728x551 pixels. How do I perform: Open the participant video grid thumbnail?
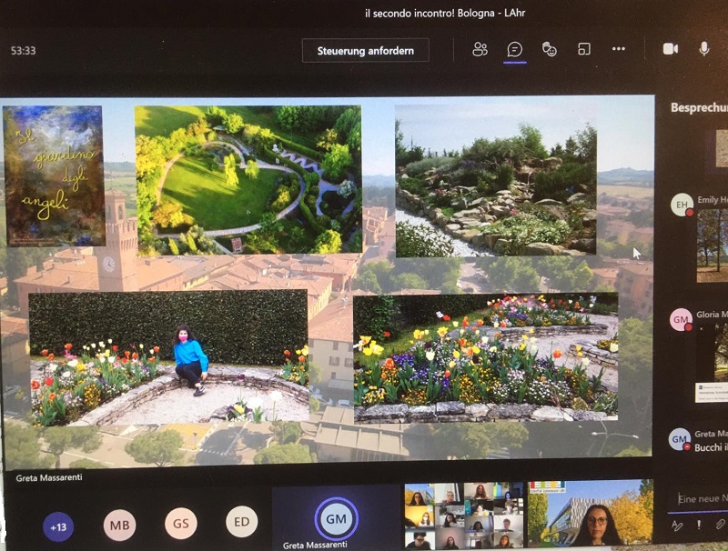point(463,516)
